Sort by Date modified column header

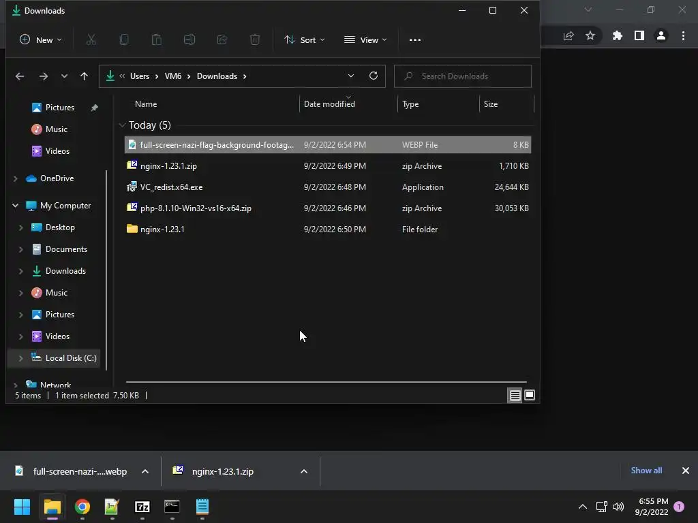[x=329, y=104]
